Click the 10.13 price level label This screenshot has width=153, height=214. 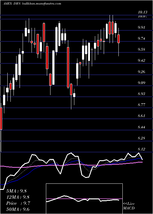click(142, 13)
